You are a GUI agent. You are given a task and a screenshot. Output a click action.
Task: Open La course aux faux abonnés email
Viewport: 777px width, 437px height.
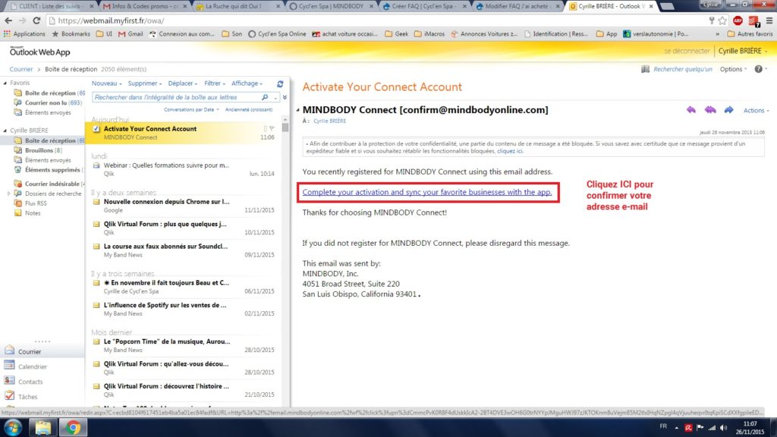coord(184,250)
